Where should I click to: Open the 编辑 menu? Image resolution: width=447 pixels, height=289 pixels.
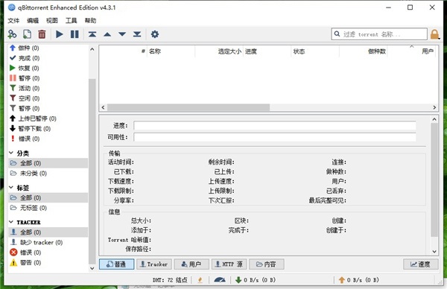pos(33,21)
